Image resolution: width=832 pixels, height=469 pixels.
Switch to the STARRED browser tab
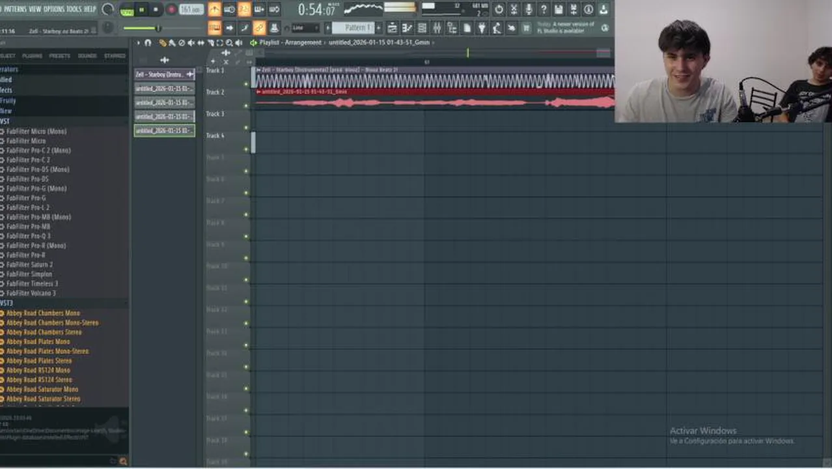coord(115,56)
